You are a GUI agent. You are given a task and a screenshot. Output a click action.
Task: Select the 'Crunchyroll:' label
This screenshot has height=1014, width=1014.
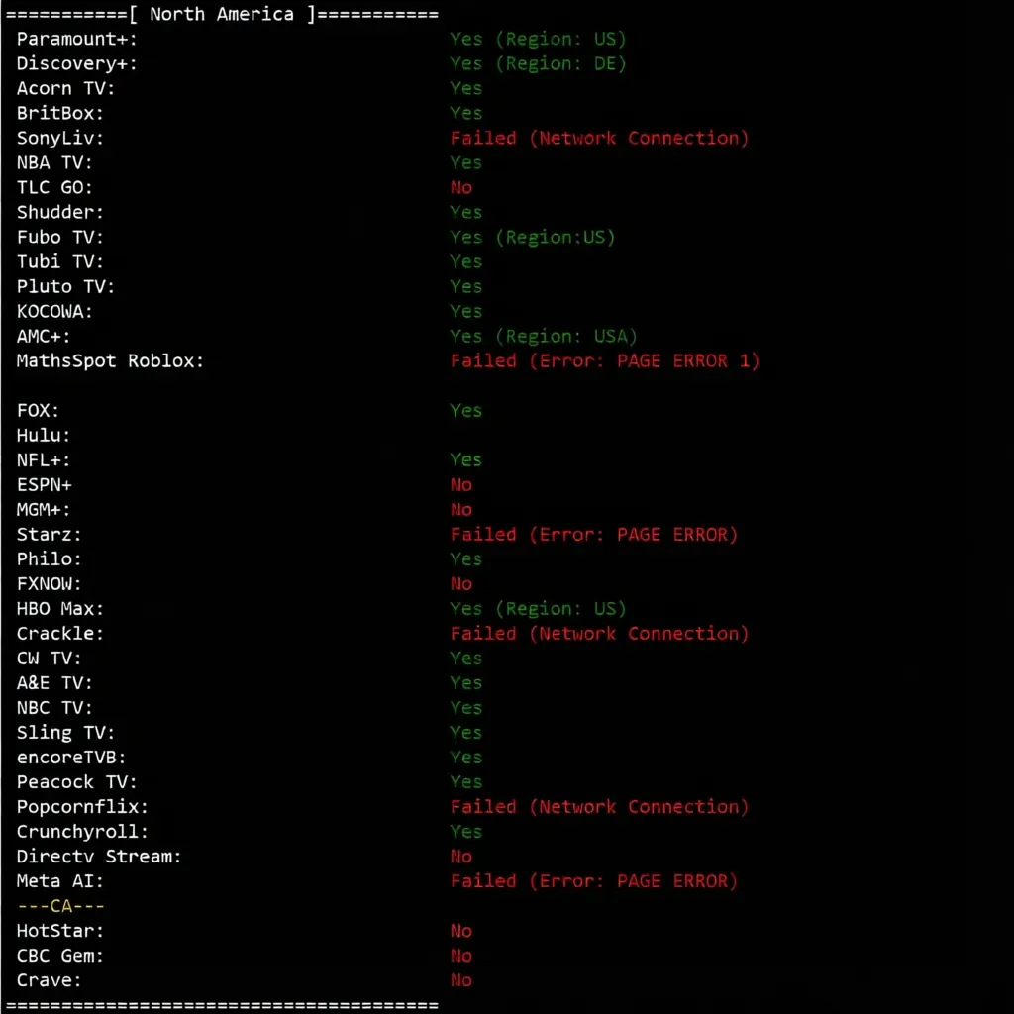(82, 832)
